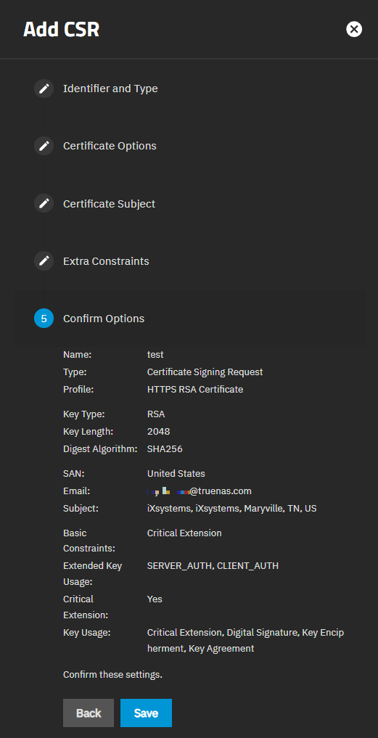Click the edit icon for Extra Constraints

click(44, 261)
